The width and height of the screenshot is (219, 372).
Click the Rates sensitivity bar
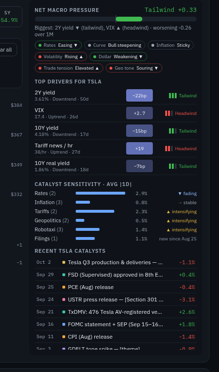(x=100, y=193)
